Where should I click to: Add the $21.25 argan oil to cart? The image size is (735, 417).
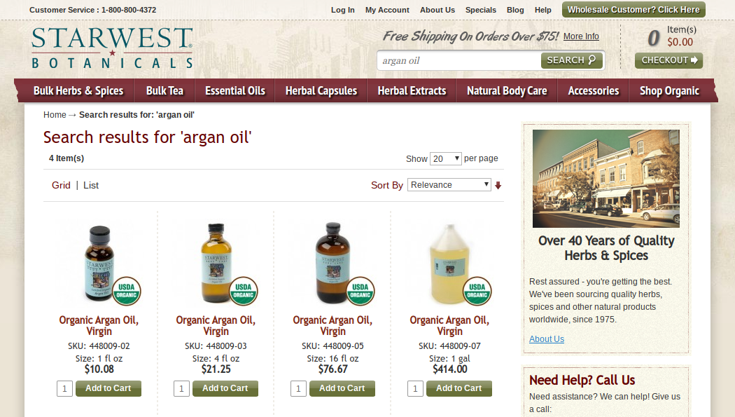point(225,388)
